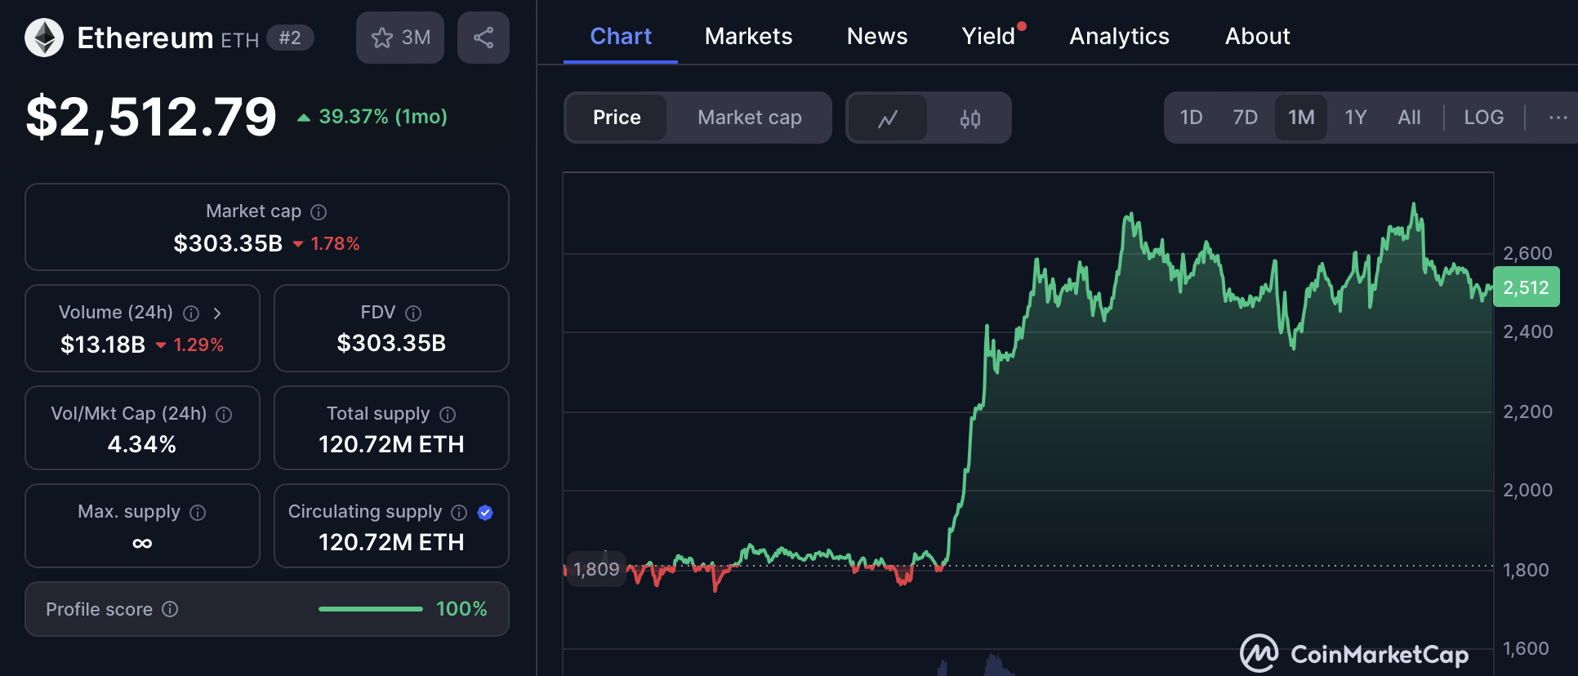
Task: Open the Market cap info icon
Action: [x=319, y=212]
